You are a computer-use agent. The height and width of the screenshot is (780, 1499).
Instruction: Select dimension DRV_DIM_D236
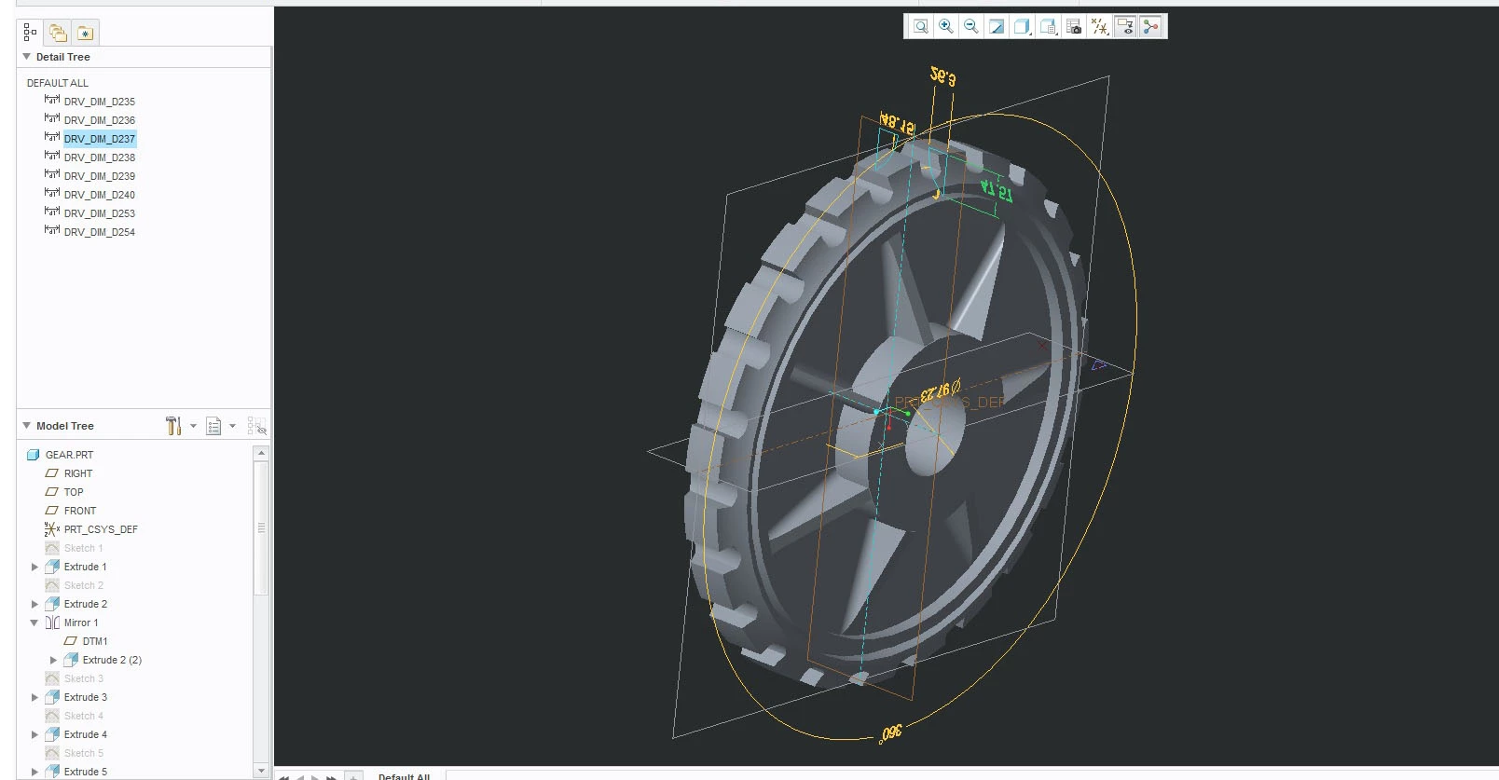pyautogui.click(x=100, y=120)
